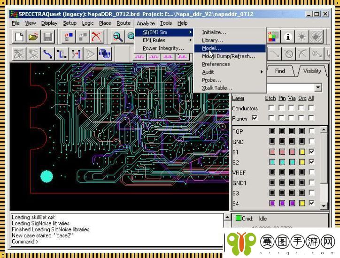Save the board using the floppy disk icon

(x=47, y=37)
